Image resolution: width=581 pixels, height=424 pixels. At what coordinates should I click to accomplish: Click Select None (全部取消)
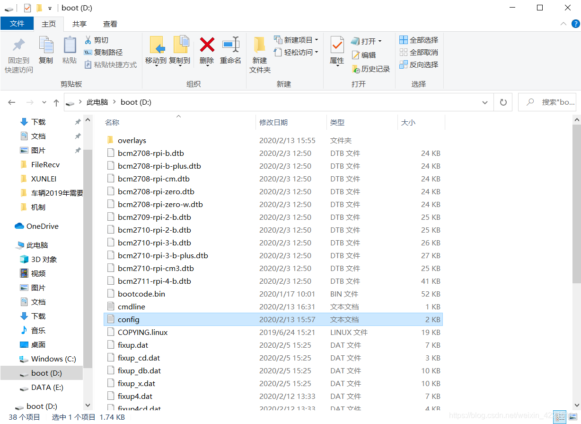(x=419, y=52)
